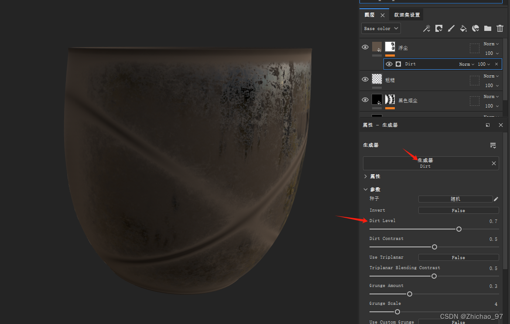Click the 黑色烟尘 layer geometry mask box

coord(475,101)
